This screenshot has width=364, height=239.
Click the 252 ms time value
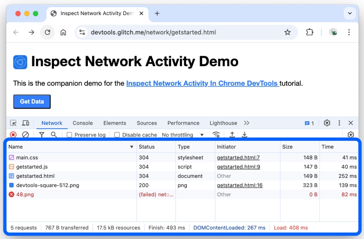point(348,176)
